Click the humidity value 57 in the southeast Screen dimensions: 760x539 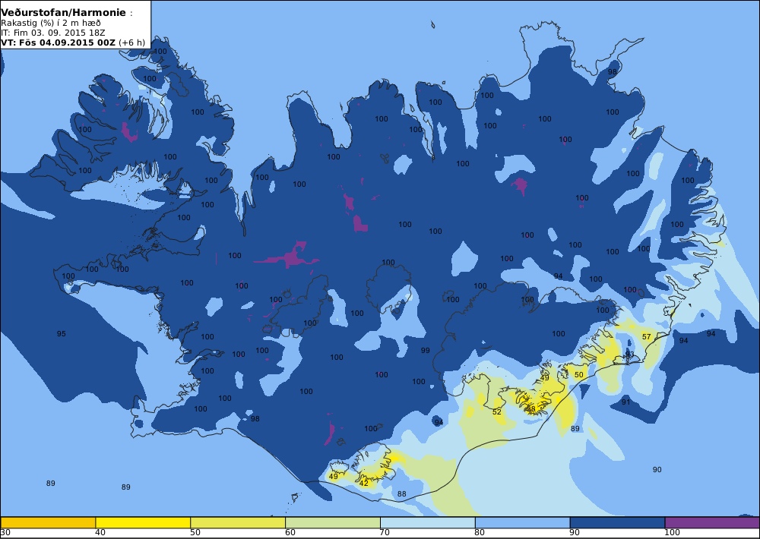point(647,336)
